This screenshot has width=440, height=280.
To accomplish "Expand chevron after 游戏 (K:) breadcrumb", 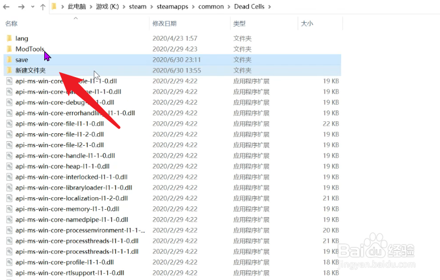I will pos(124,7).
